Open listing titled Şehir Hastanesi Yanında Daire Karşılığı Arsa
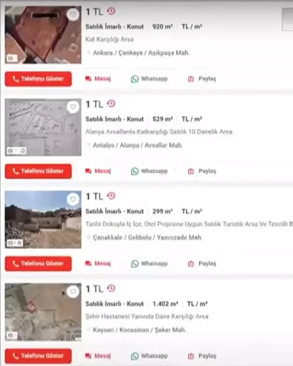 point(147,317)
